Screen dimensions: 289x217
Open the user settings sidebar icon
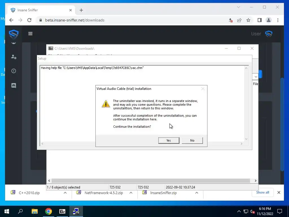coord(14,57)
